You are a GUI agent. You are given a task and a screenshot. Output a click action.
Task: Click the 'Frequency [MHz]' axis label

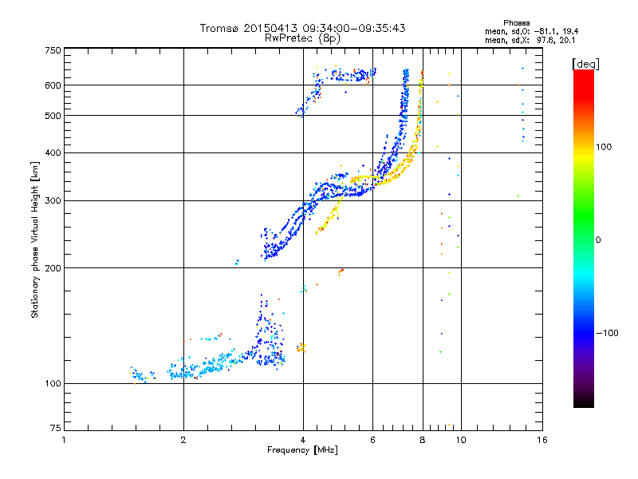click(x=302, y=450)
